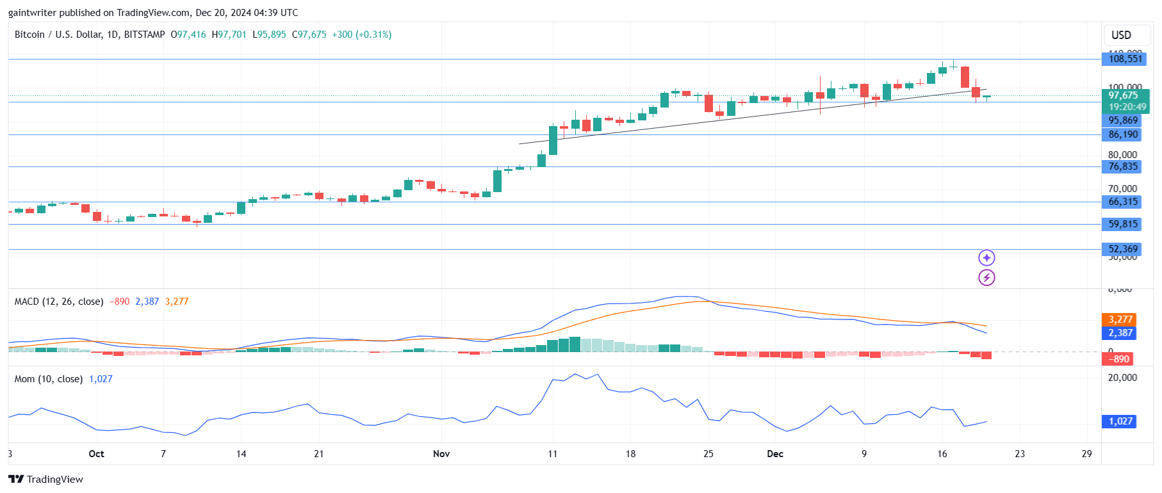
Task: Click the Nov date label on time axis
Action: 441,454
